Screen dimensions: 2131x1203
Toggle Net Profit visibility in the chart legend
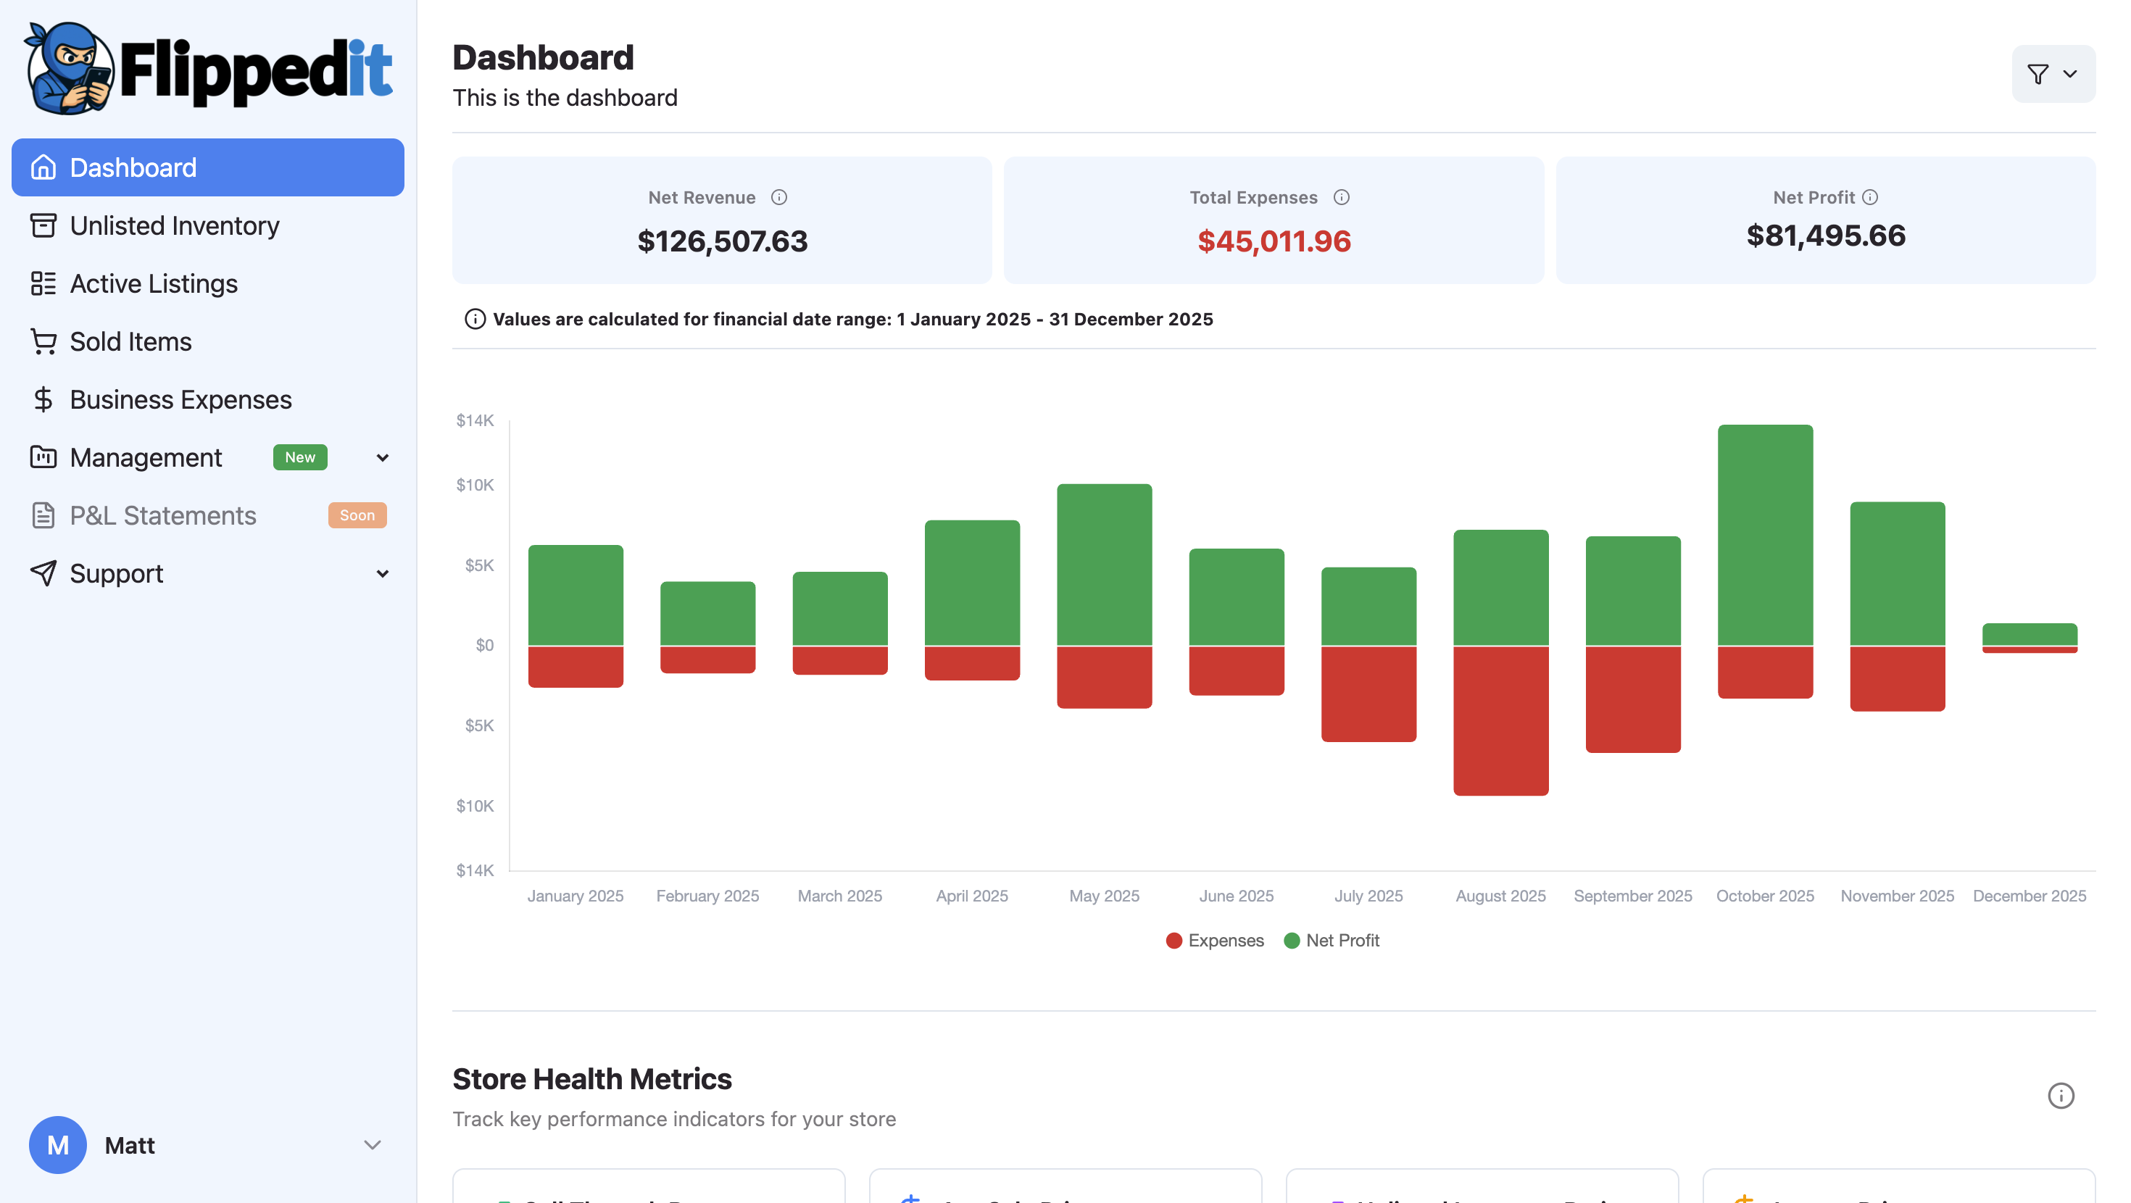pyautogui.click(x=1331, y=940)
